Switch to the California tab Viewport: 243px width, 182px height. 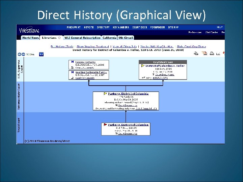coord(109,38)
